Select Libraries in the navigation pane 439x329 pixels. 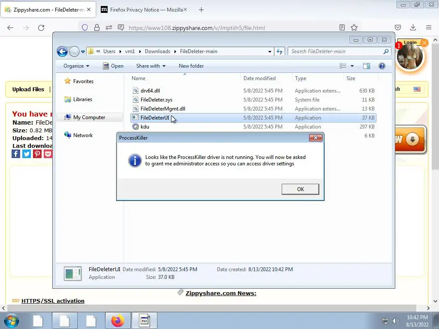tap(83, 99)
